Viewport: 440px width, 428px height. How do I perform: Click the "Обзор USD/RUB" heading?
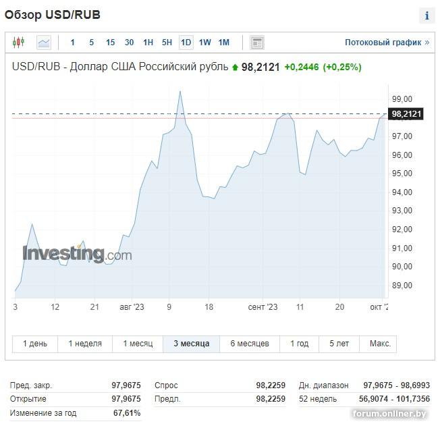click(x=53, y=15)
